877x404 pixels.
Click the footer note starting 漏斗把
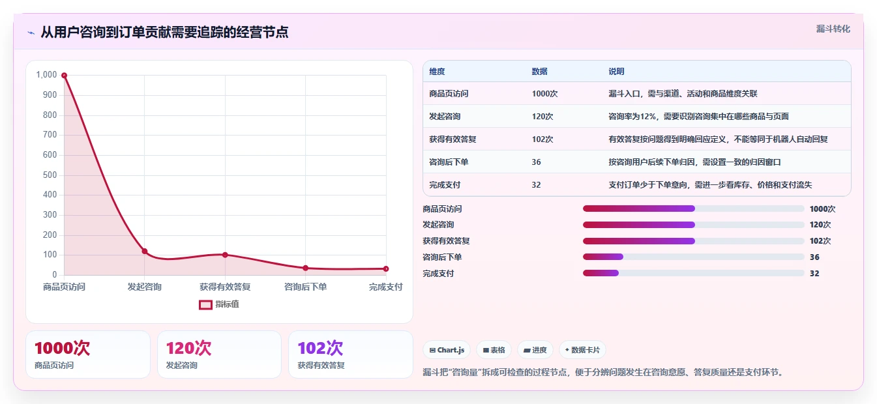tap(603, 373)
